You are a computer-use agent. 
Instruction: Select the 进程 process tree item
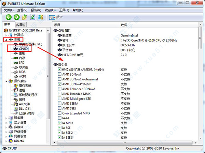click(19, 90)
